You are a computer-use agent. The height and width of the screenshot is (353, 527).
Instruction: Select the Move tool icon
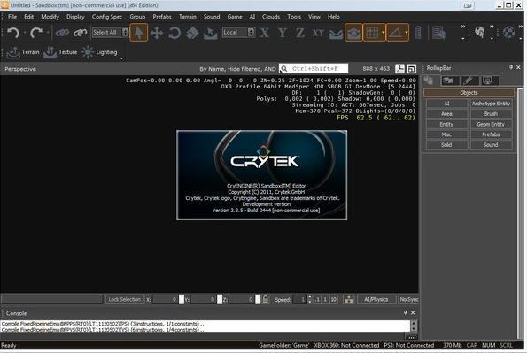tap(156, 33)
